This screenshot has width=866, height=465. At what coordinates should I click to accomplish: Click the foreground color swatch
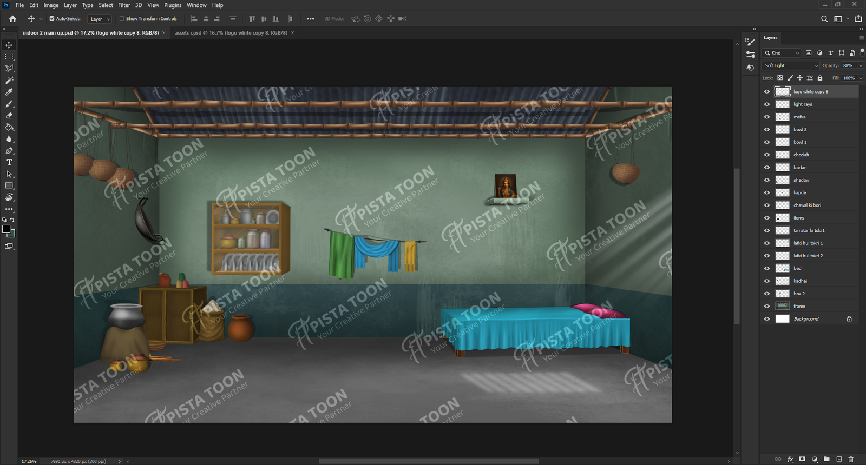coord(6,229)
